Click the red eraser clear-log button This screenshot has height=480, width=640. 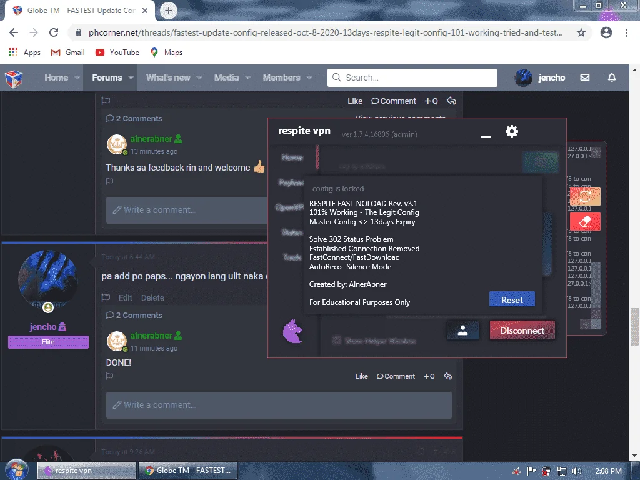click(585, 222)
